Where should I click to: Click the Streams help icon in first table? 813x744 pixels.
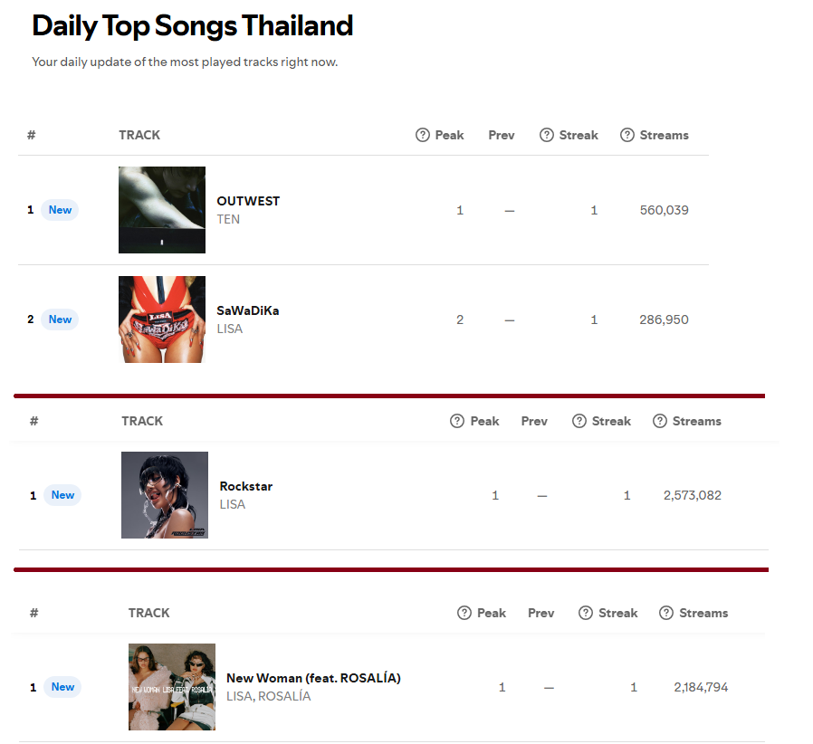(x=627, y=136)
